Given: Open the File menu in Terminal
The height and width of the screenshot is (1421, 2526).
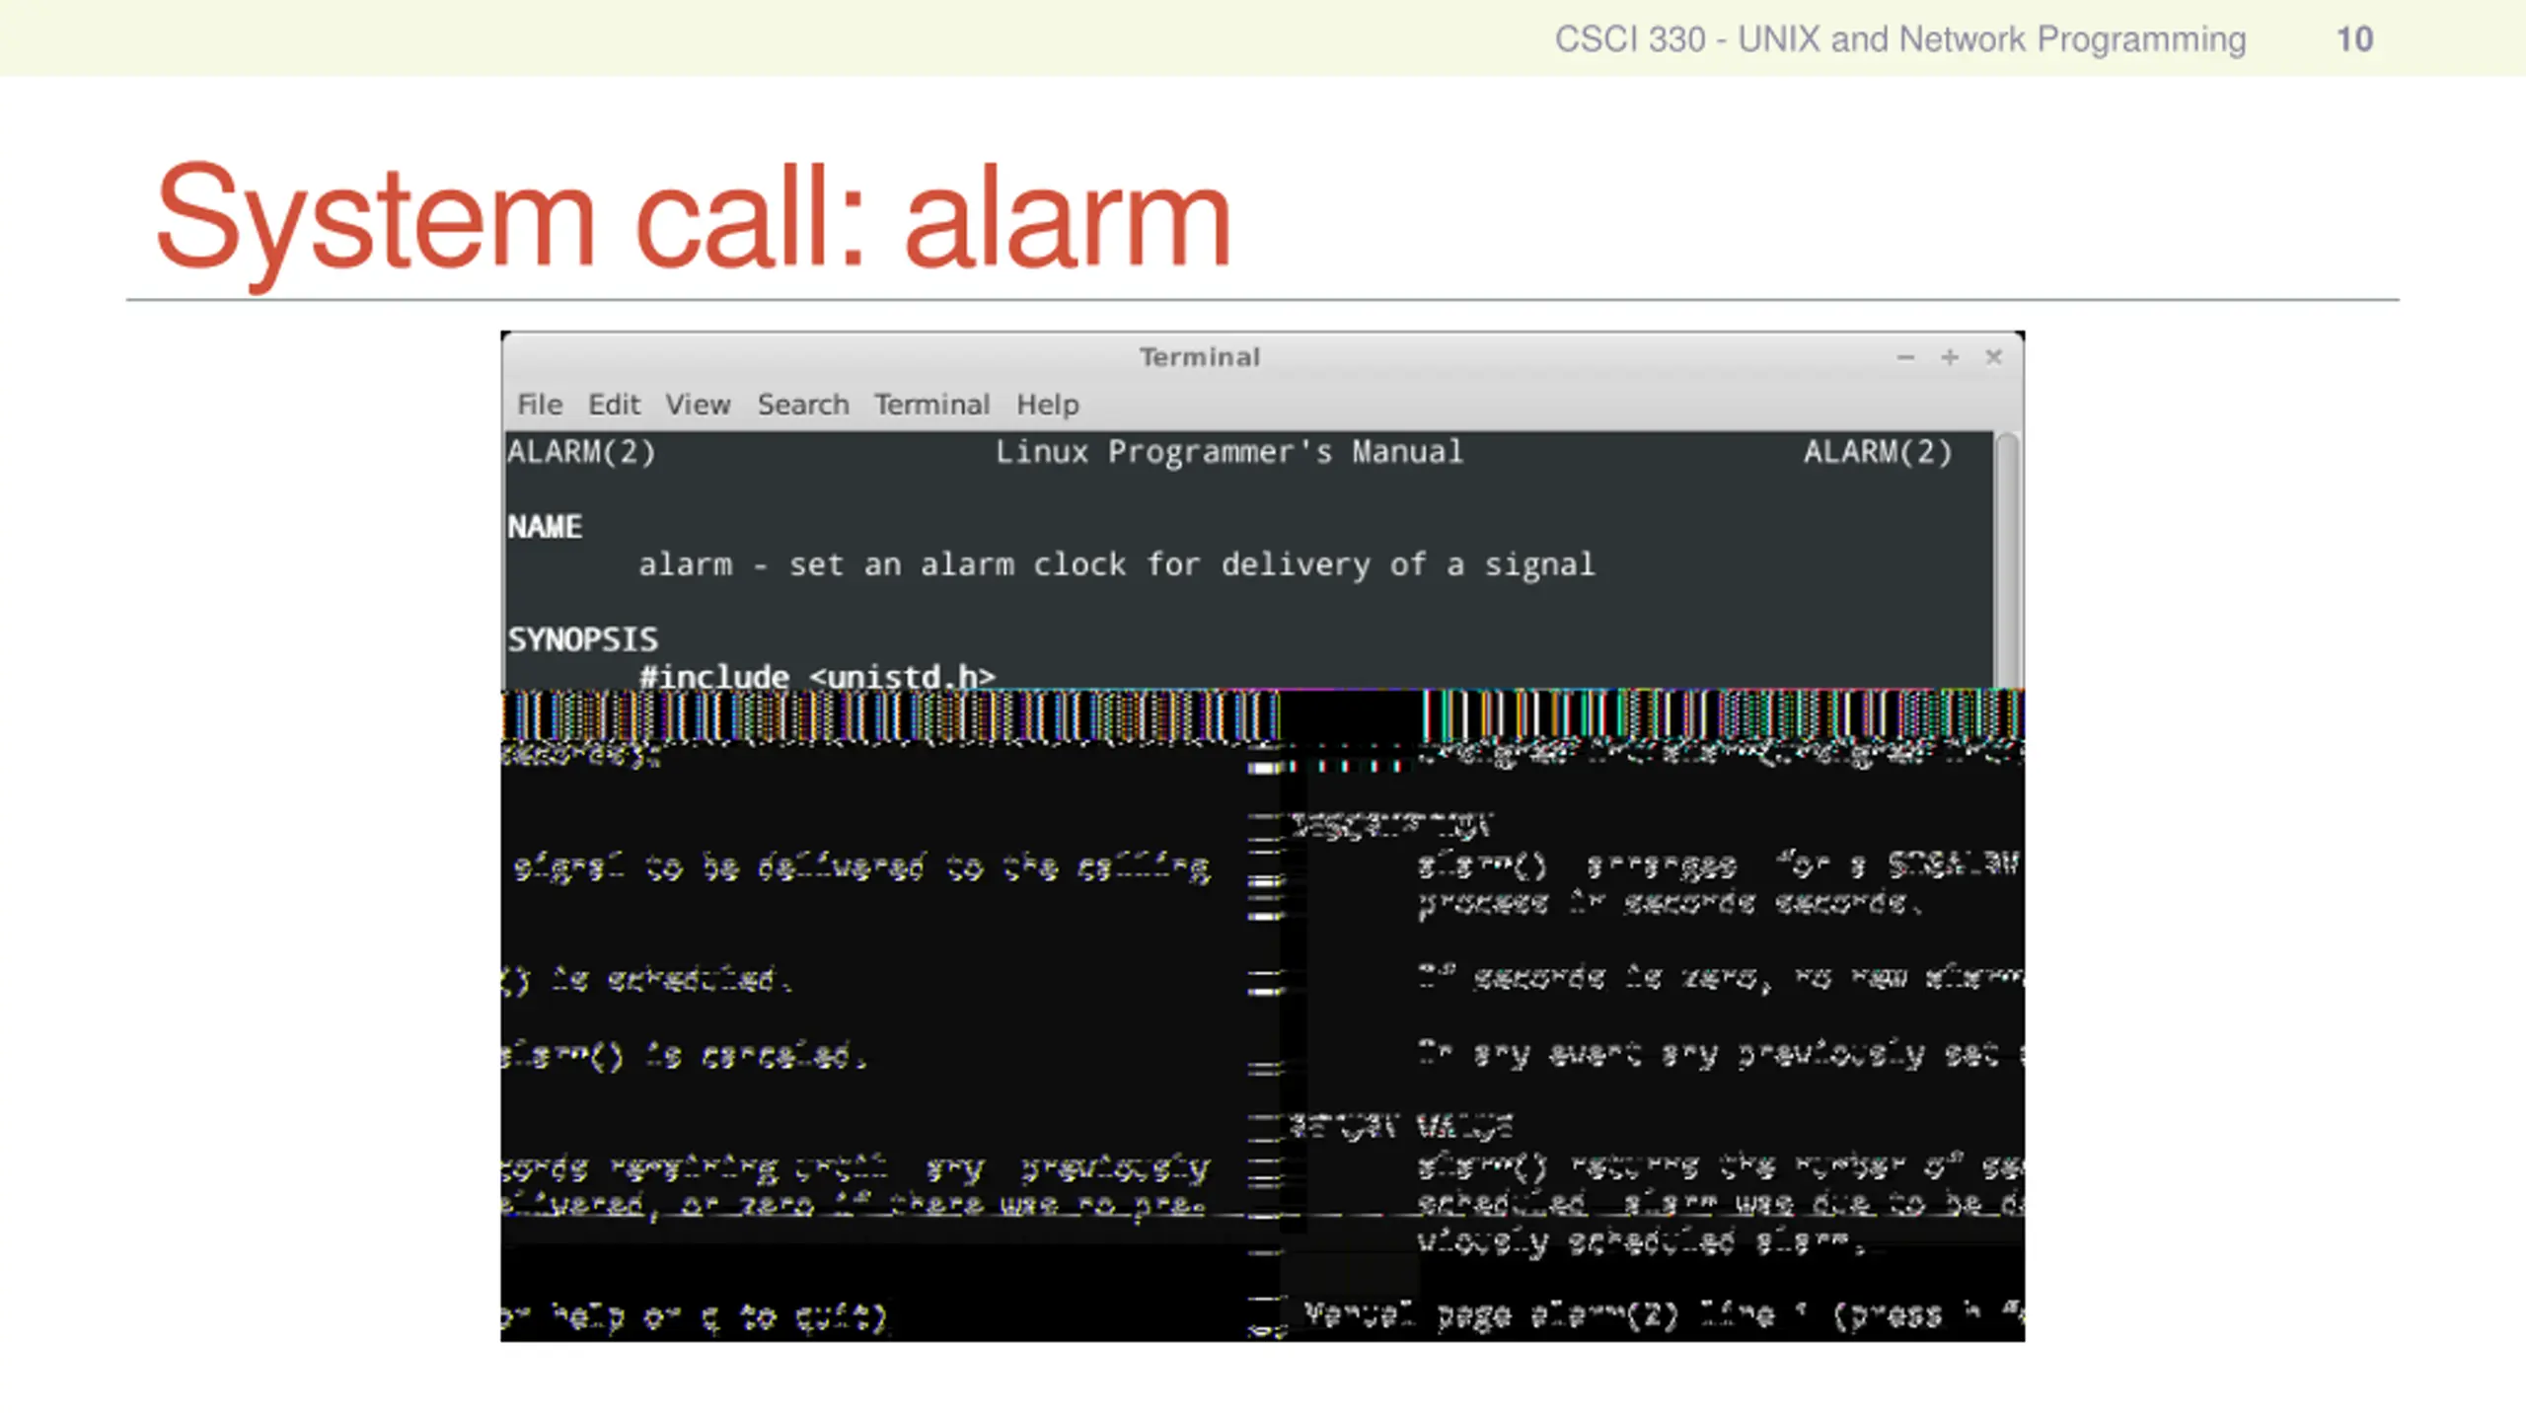Looking at the screenshot, I should point(540,405).
